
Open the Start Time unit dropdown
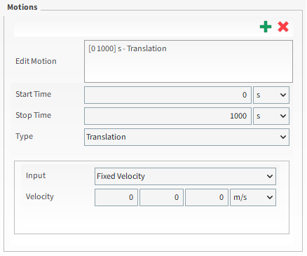[x=271, y=95]
